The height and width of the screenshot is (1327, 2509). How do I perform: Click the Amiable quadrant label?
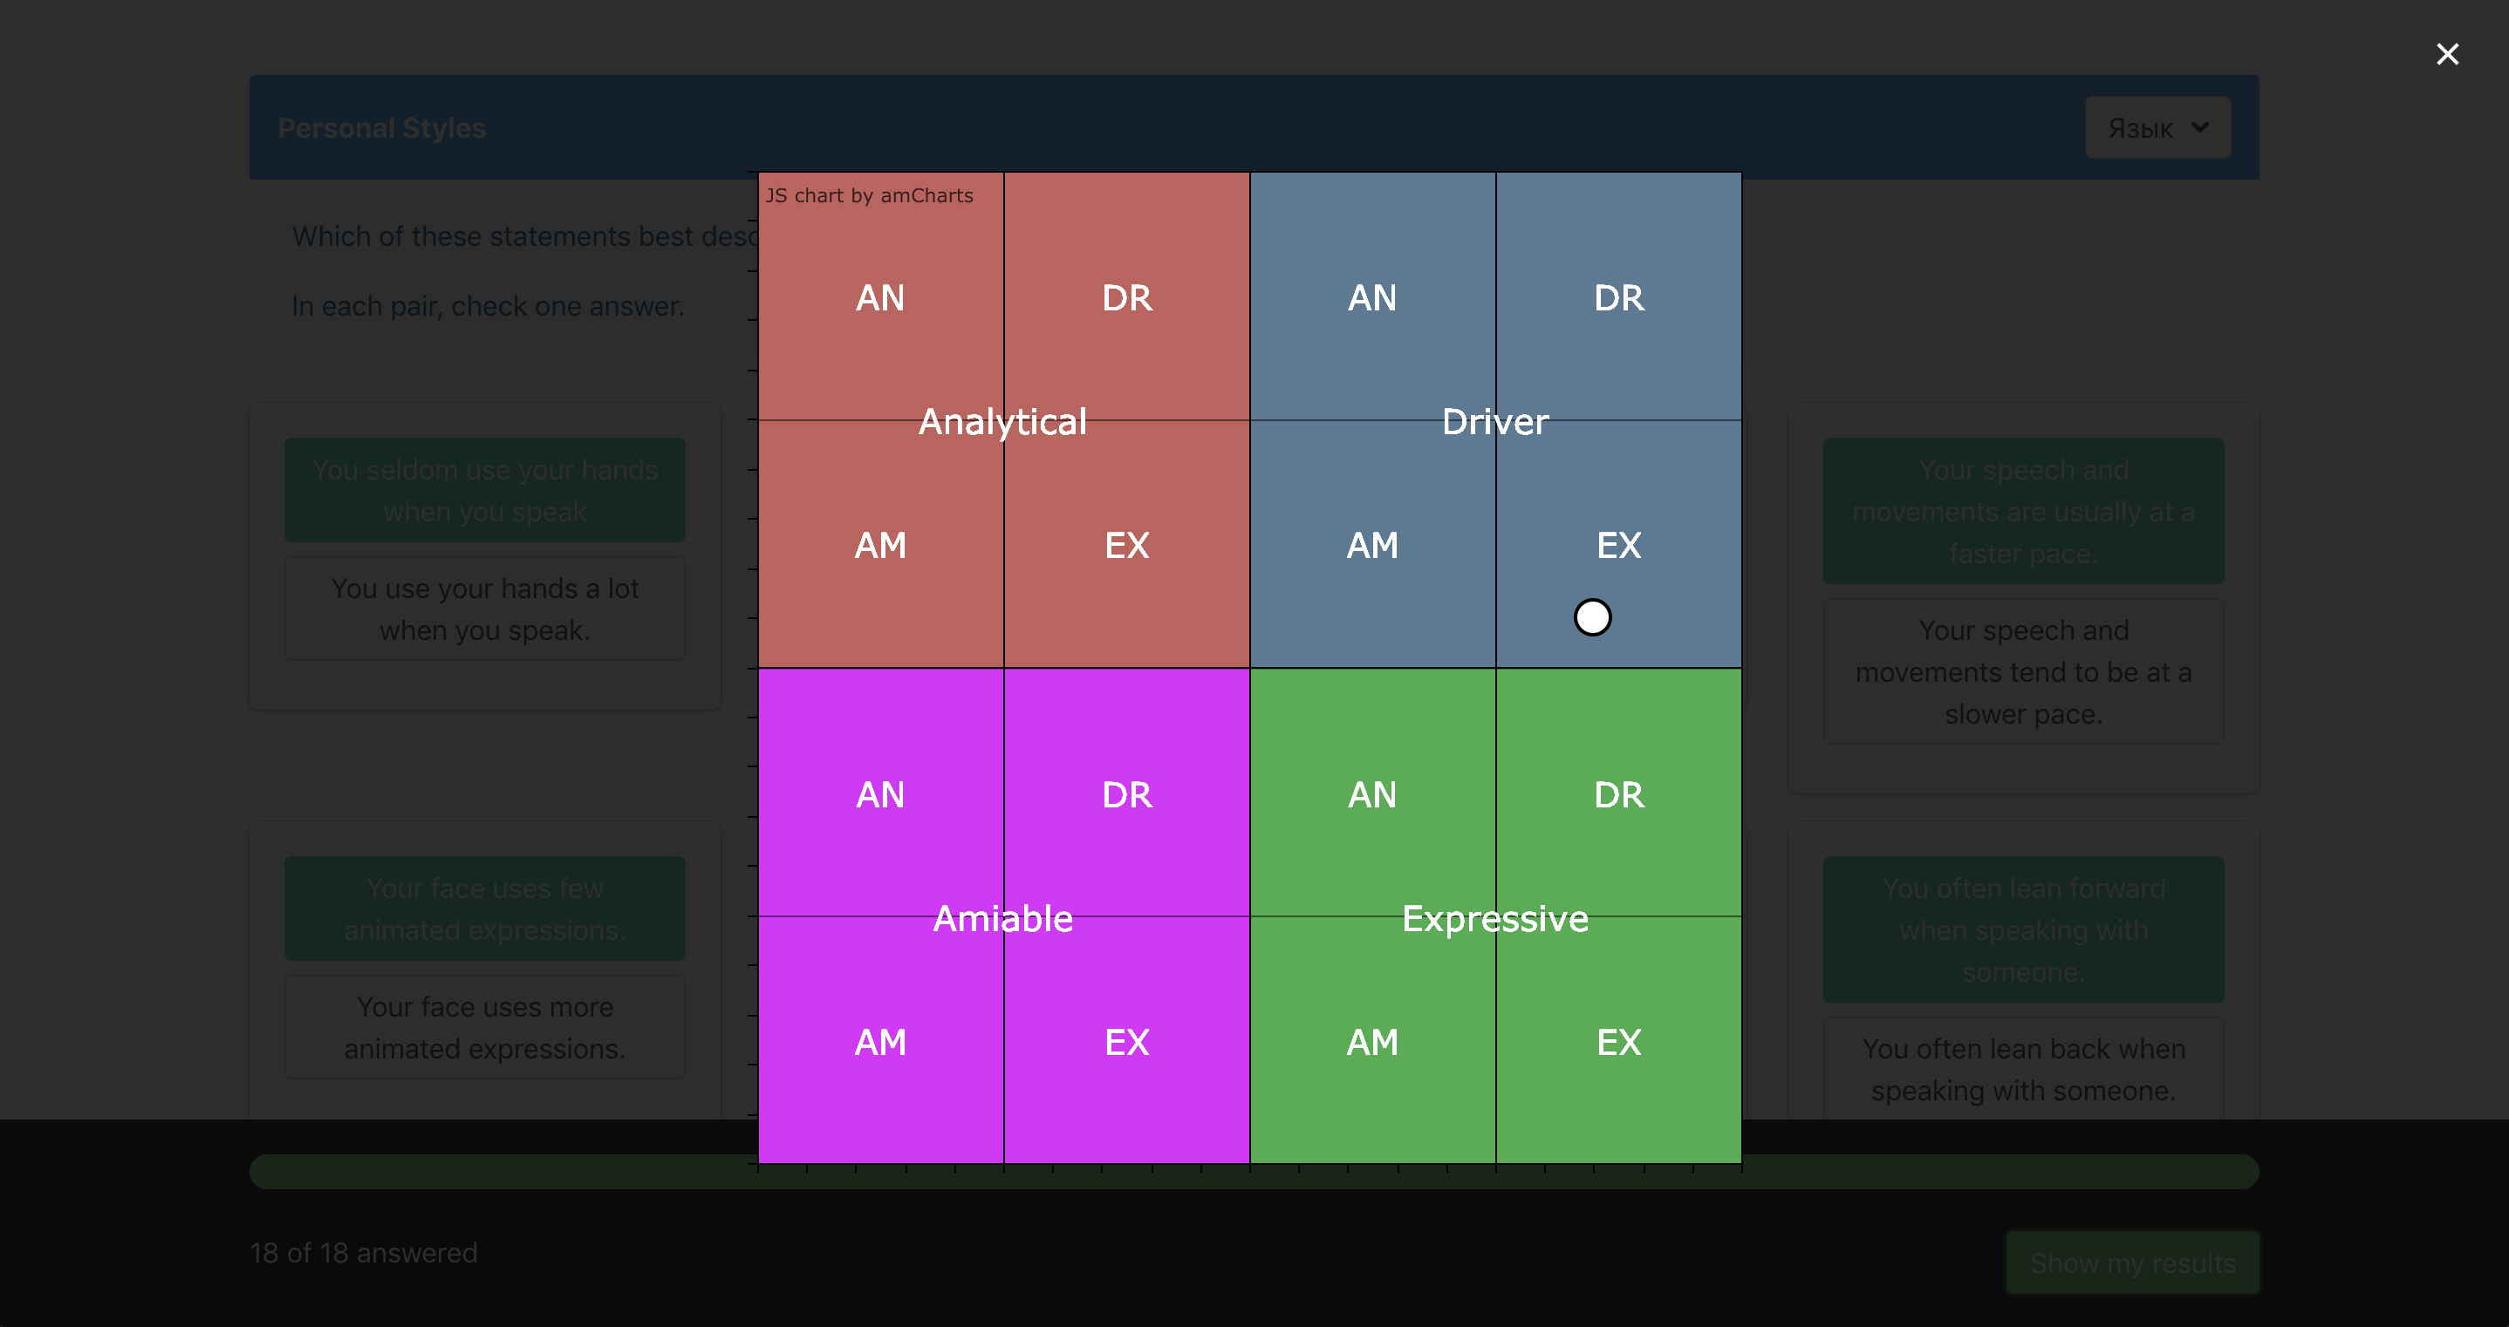point(1002,918)
